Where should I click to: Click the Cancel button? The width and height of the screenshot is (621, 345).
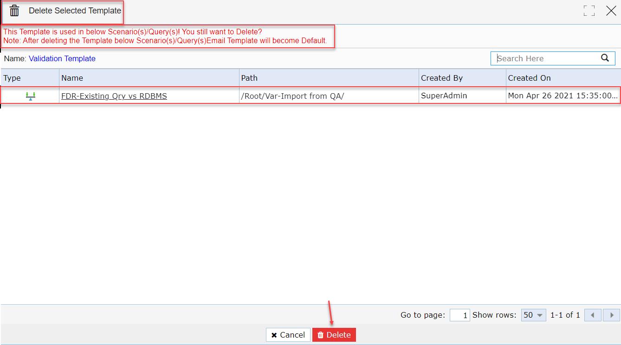(x=288, y=335)
